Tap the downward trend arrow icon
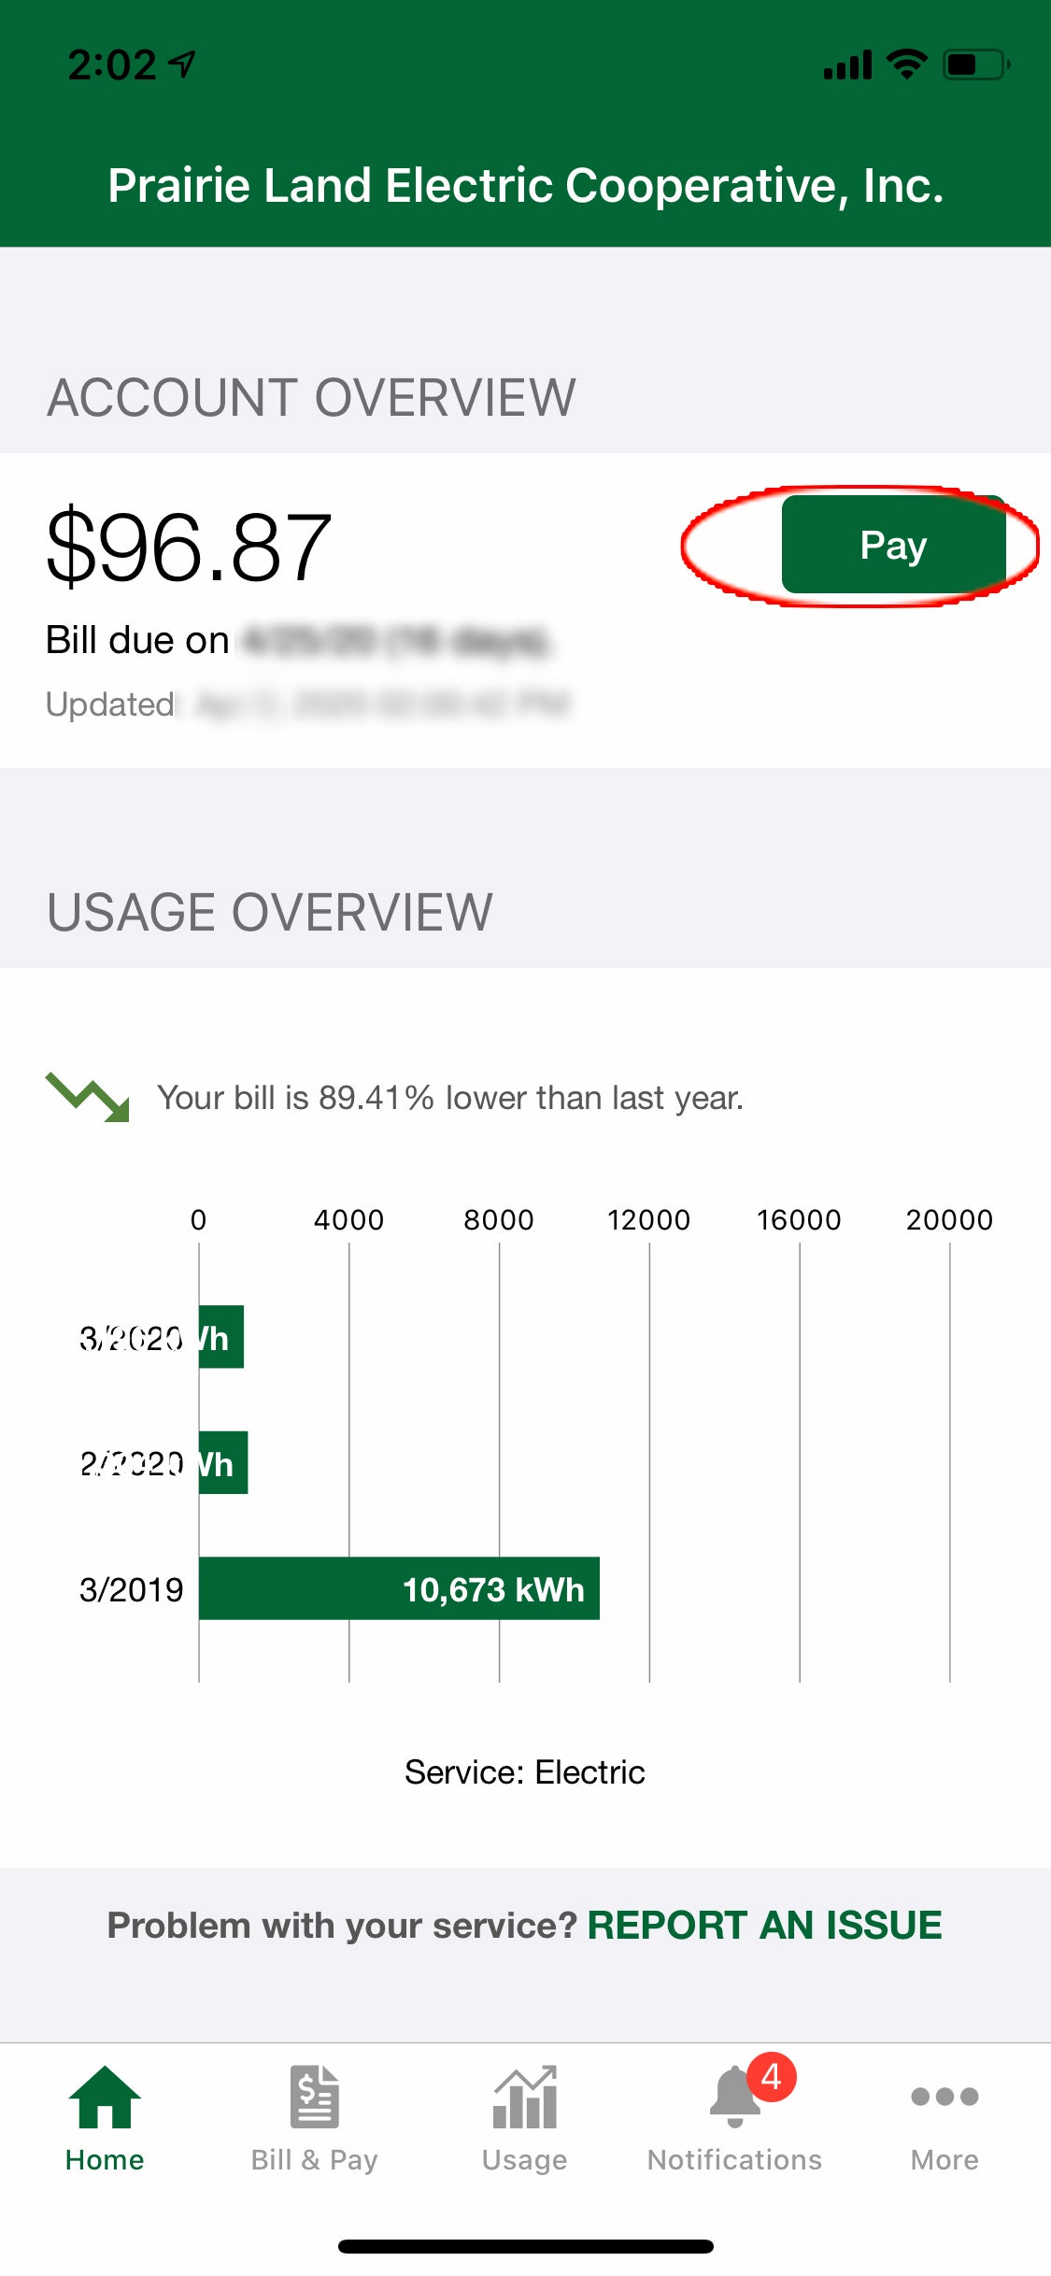Image resolution: width=1051 pixels, height=2276 pixels. [88, 1098]
